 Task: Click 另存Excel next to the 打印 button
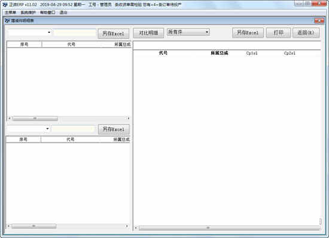point(248,33)
